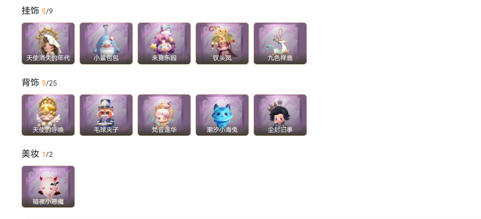Click the 背饰 section heading
The height and width of the screenshot is (219, 481).
(x=30, y=83)
